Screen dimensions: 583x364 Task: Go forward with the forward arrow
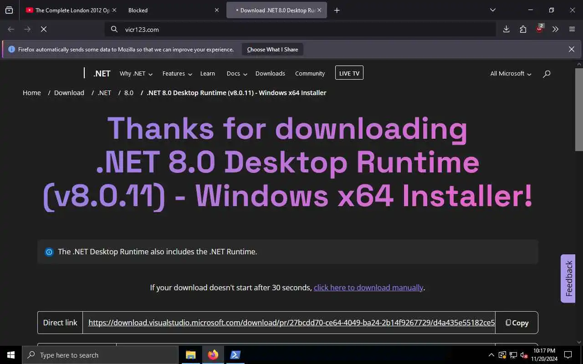27,29
